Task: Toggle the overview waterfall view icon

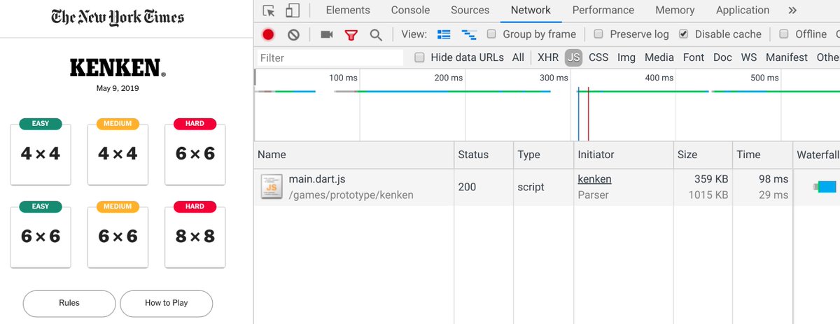Action: [x=469, y=34]
